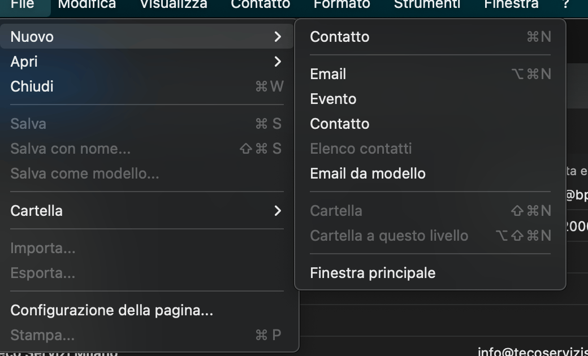Open the Contatto menu in the menu bar

[261, 5]
